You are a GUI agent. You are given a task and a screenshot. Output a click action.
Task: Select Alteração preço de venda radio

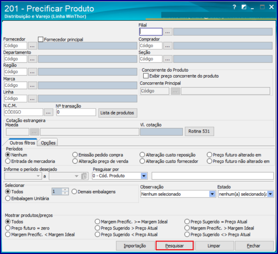pyautogui.click(x=75, y=161)
